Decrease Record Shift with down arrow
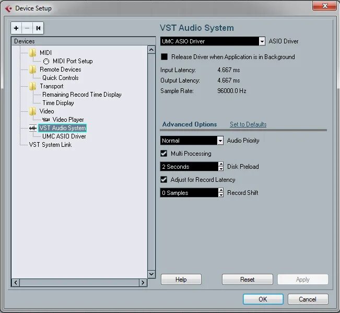 pos(221,195)
